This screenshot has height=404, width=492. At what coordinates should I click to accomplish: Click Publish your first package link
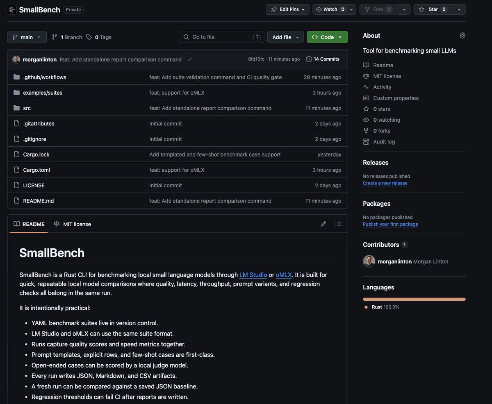[x=390, y=224]
